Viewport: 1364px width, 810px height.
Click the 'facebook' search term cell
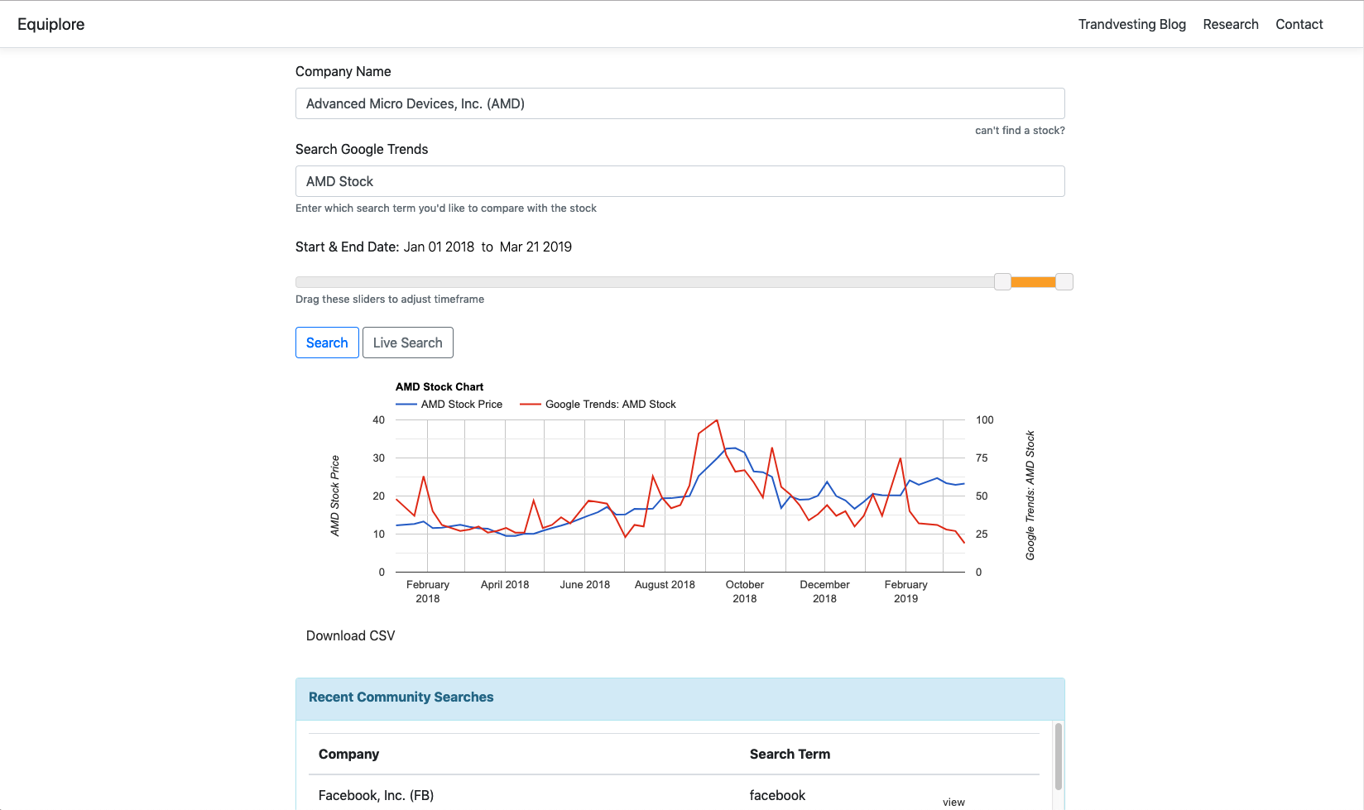(777, 795)
